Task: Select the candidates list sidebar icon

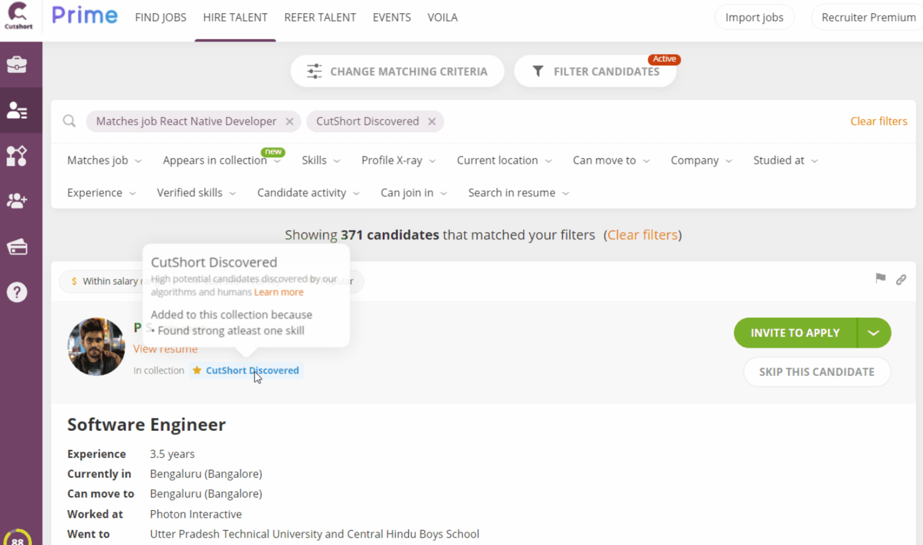Action: (x=17, y=110)
